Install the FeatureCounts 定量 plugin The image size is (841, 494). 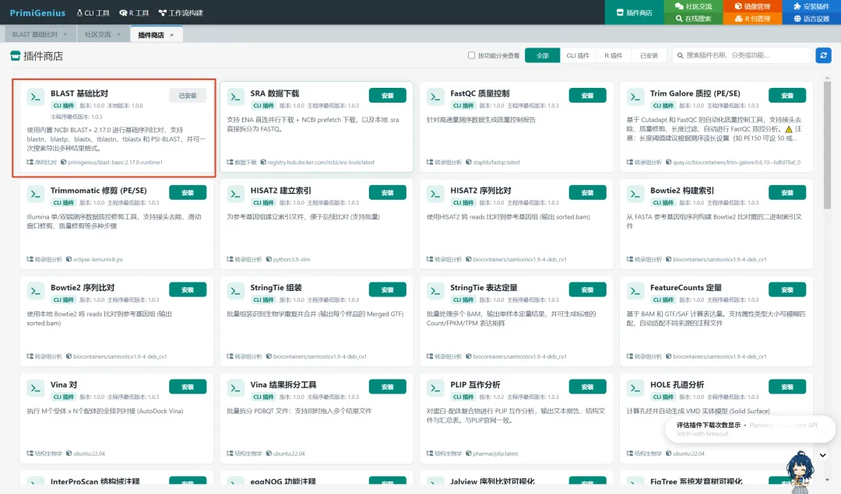click(786, 289)
